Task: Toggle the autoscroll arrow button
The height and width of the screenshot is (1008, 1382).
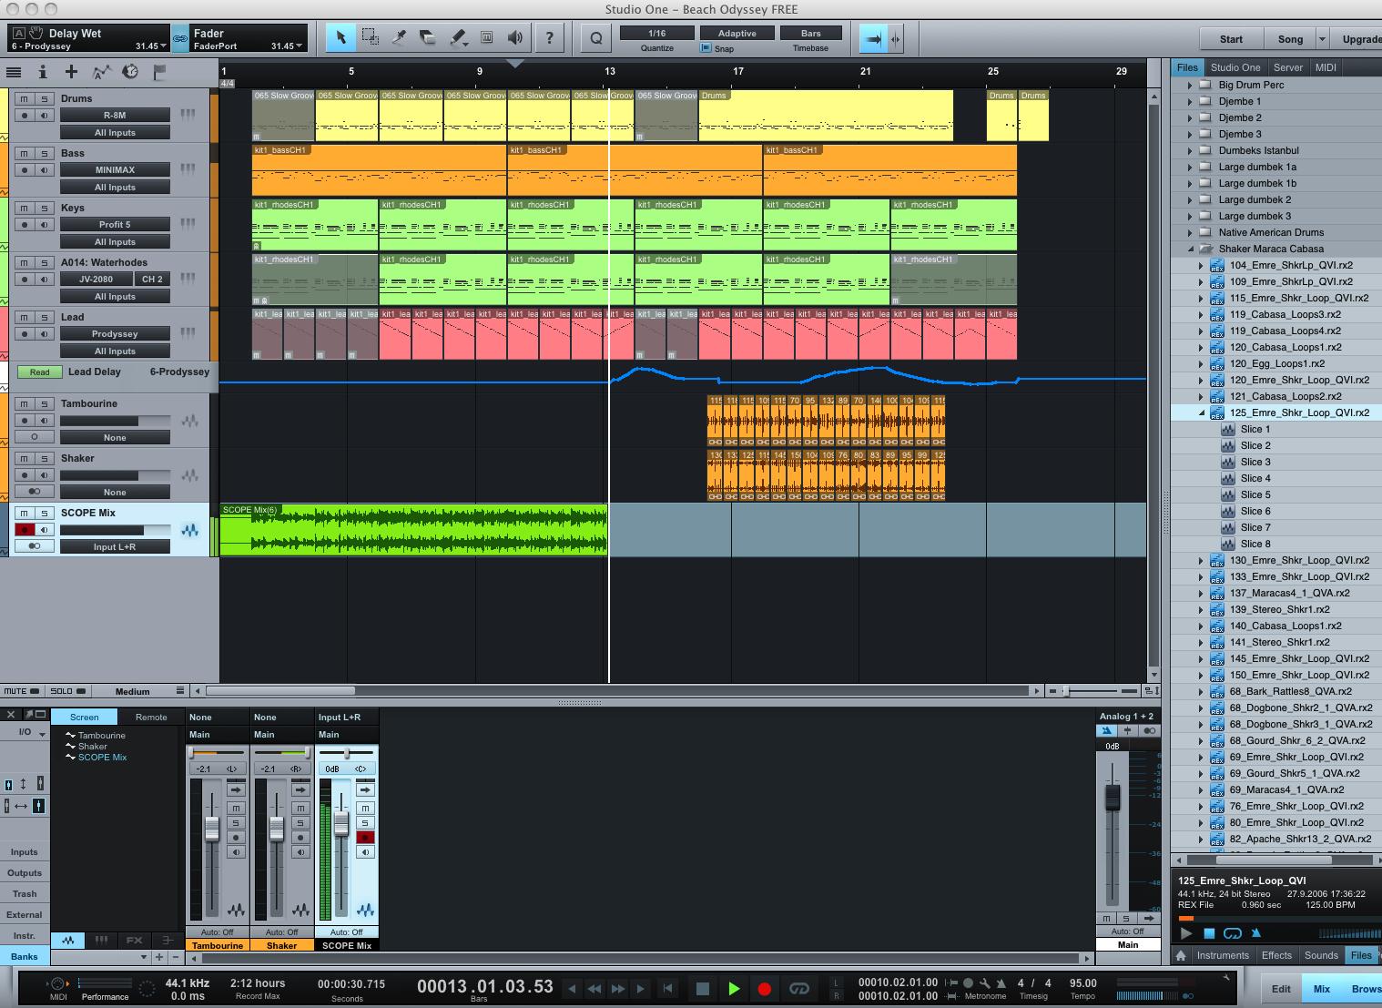Action: (873, 38)
